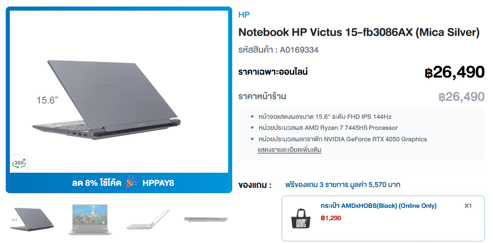Viewport: 493px width, 243px height.
Task: Click the gift price ฿1,290
Action: [x=331, y=218]
